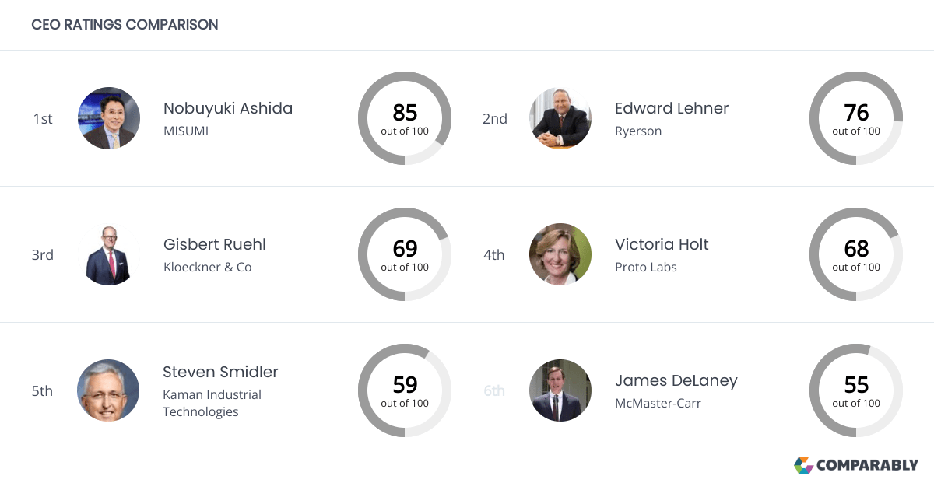Click the 76 out of 100 rating ring

point(856,118)
